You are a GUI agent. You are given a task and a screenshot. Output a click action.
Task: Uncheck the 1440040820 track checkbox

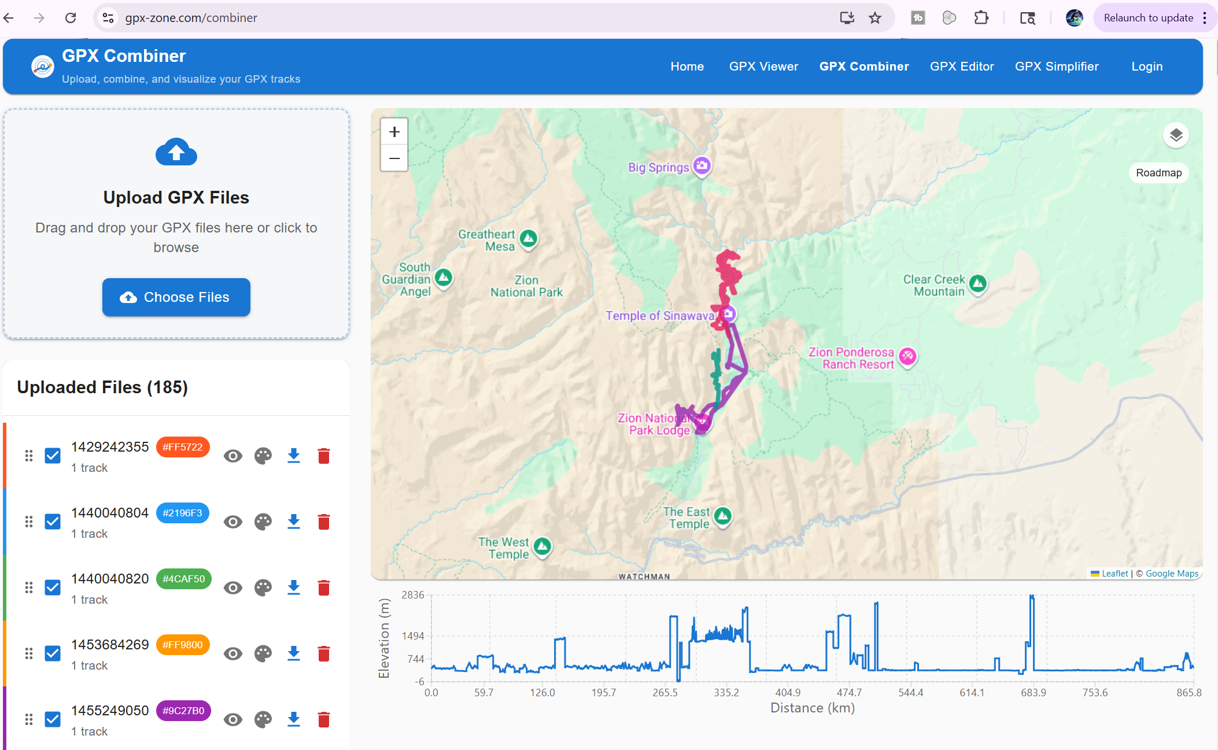[53, 588]
